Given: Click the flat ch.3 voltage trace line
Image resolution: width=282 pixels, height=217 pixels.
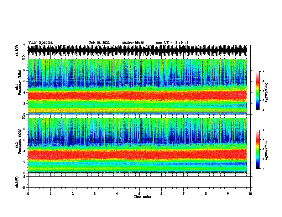Looking at the screenshot, I should [137, 182].
